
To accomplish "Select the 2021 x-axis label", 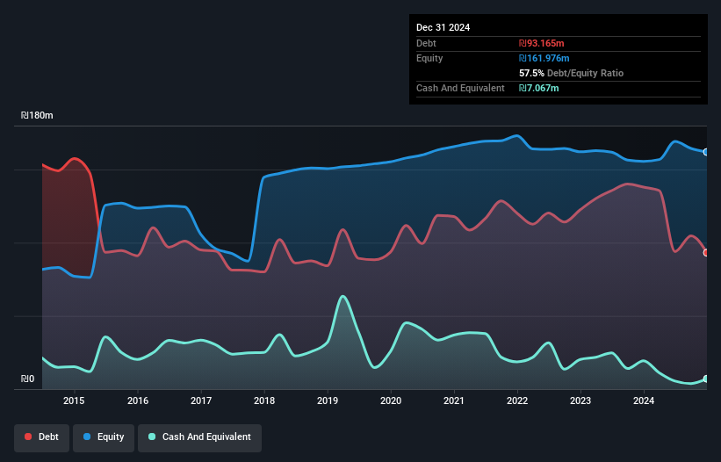I will 454,401.
